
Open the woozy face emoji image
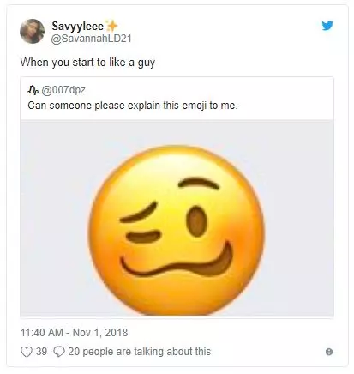(177, 230)
